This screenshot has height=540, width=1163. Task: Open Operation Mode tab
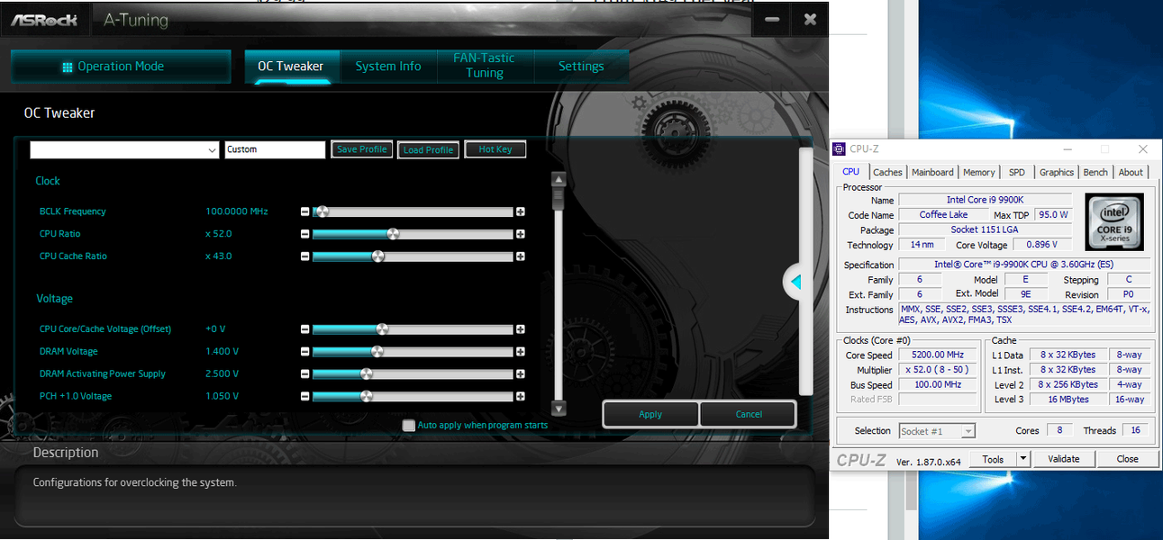pyautogui.click(x=121, y=67)
